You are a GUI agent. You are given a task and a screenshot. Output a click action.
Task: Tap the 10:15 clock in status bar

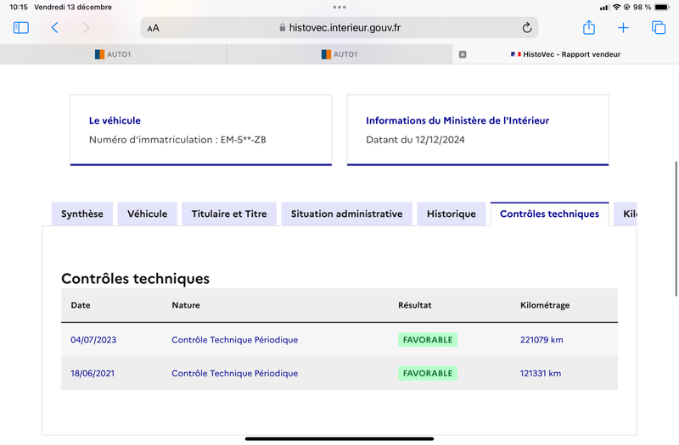pyautogui.click(x=19, y=7)
